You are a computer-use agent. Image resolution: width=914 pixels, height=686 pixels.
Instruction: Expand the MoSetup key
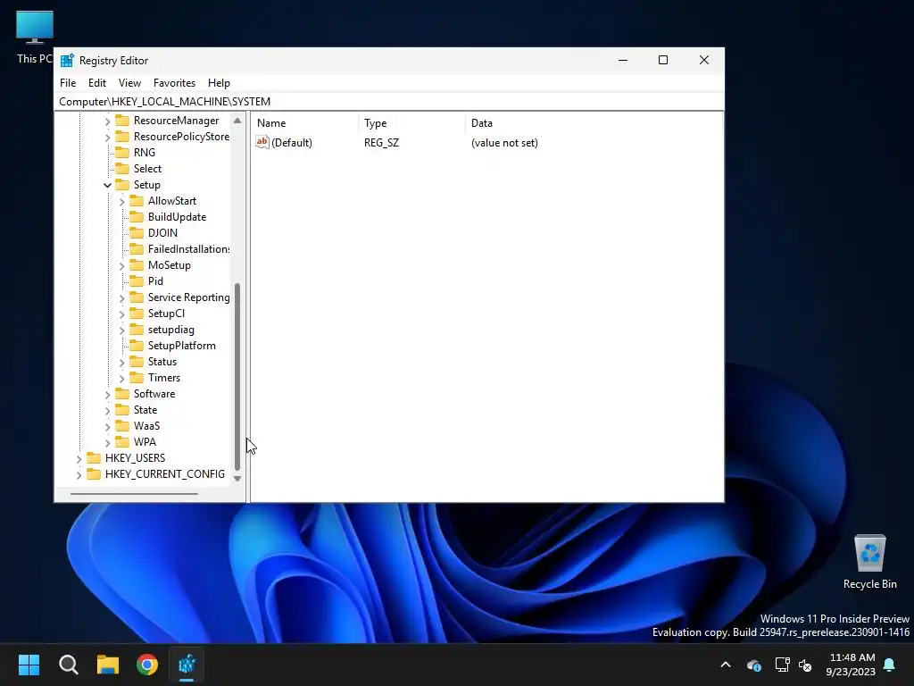click(121, 265)
